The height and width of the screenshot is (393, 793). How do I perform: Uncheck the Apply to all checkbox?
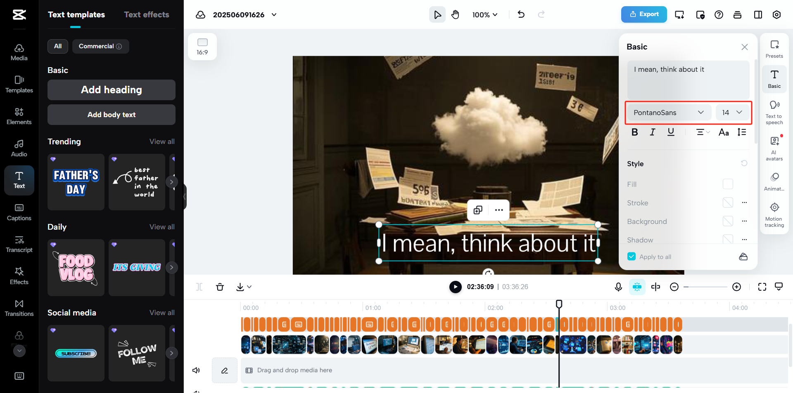pyautogui.click(x=632, y=257)
